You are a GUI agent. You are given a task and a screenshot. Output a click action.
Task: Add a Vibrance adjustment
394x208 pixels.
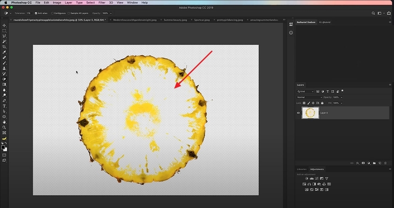[x=326, y=178]
